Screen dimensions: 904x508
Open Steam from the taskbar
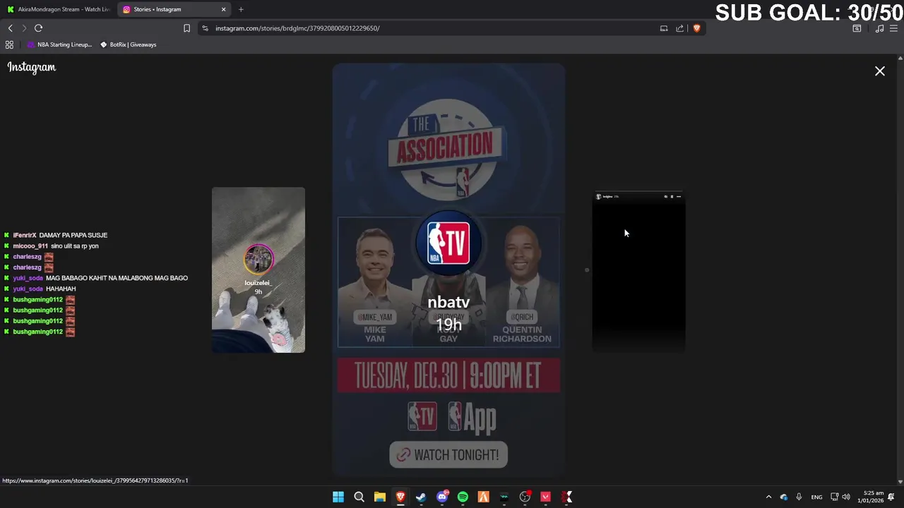421,497
